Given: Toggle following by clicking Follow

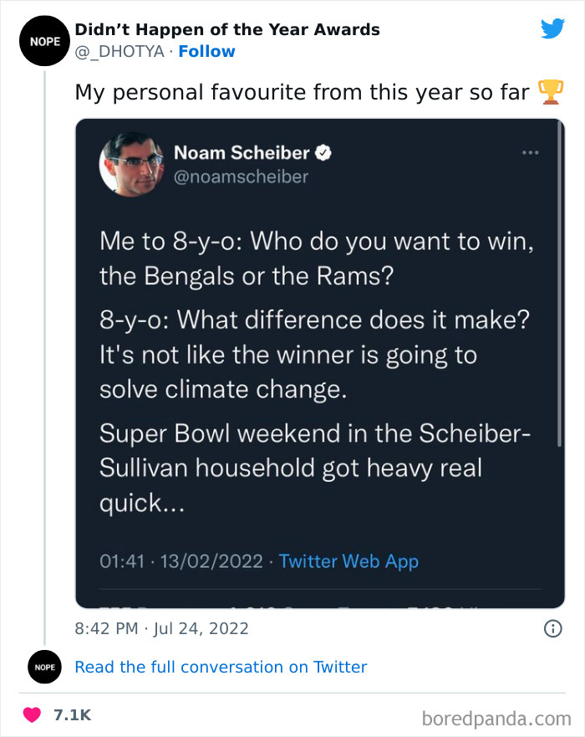Looking at the screenshot, I should pos(206,51).
